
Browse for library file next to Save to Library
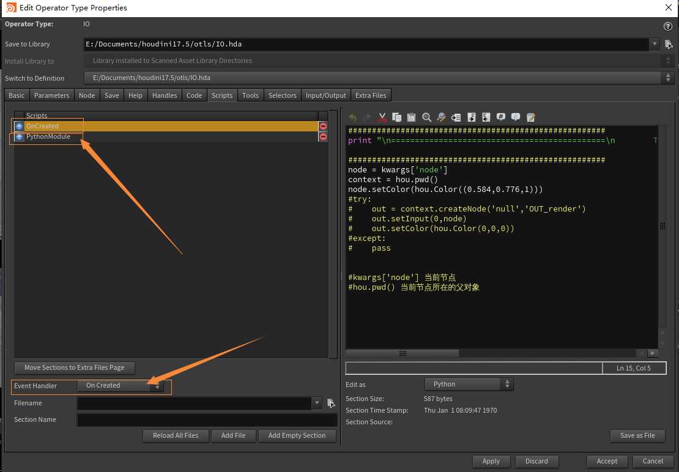(x=669, y=44)
